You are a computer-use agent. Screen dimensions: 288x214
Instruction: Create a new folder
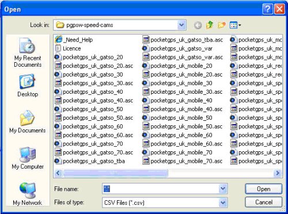tap(221, 25)
